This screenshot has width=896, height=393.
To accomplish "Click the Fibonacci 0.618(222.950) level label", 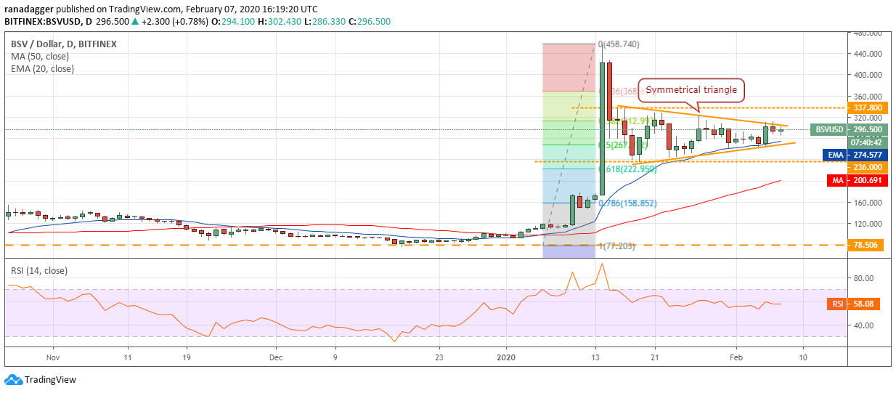I will (x=627, y=169).
